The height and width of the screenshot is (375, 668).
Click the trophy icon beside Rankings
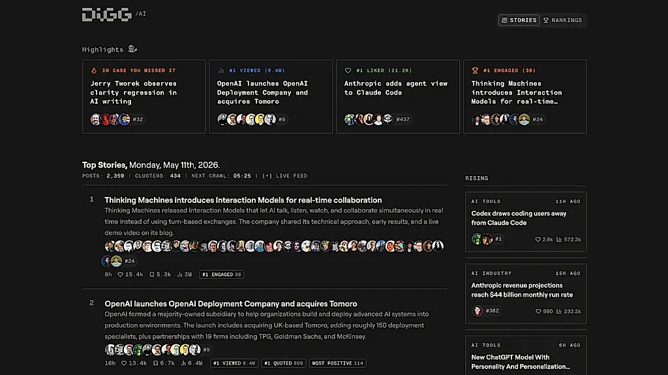coord(546,20)
